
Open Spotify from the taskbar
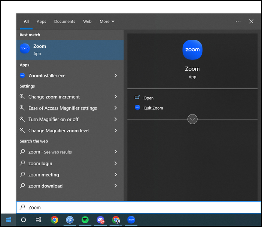pyautogui.click(x=85, y=220)
